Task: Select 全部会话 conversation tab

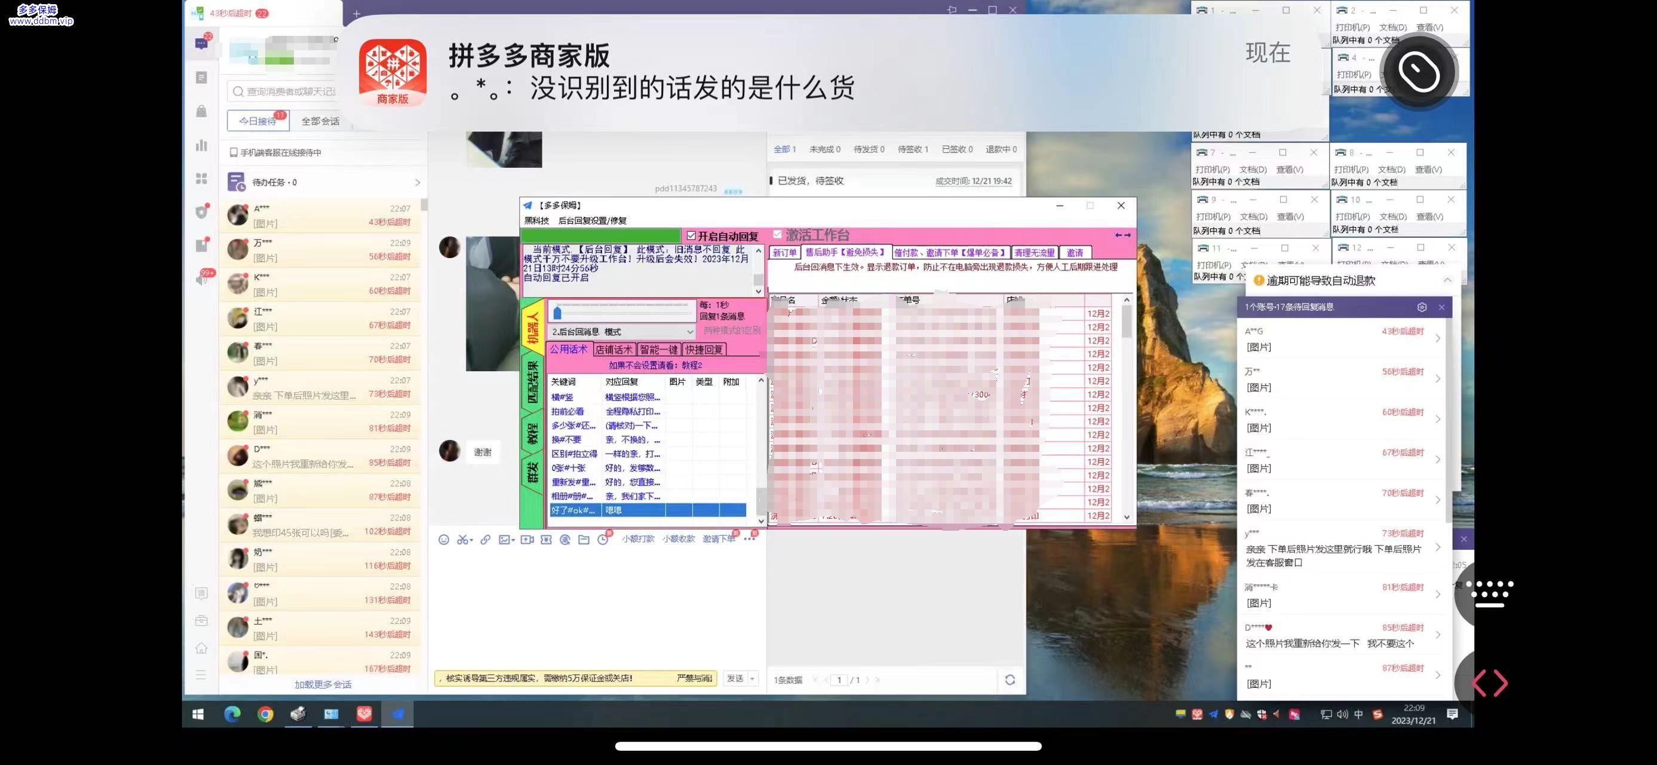Action: click(x=320, y=121)
